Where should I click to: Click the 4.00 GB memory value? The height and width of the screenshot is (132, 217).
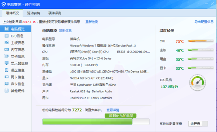tap(84, 65)
